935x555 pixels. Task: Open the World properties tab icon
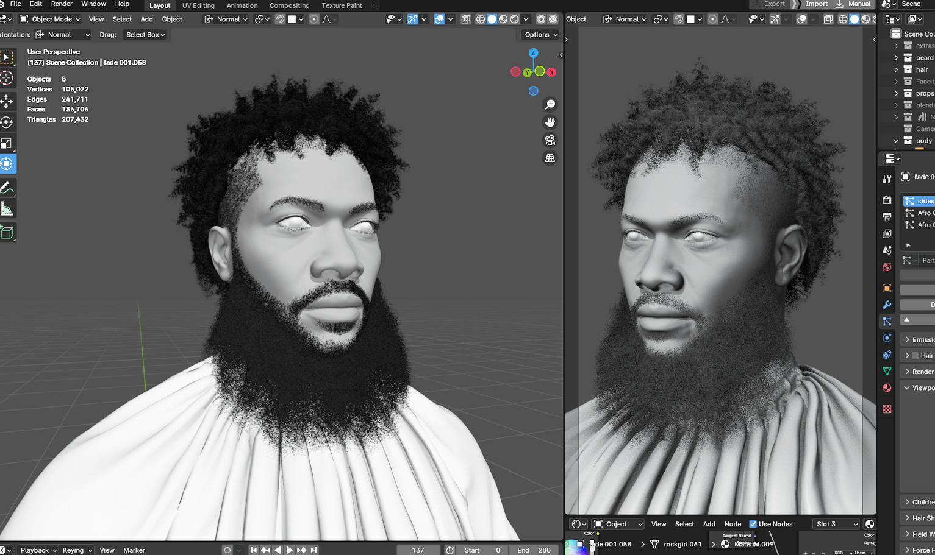[x=887, y=267]
